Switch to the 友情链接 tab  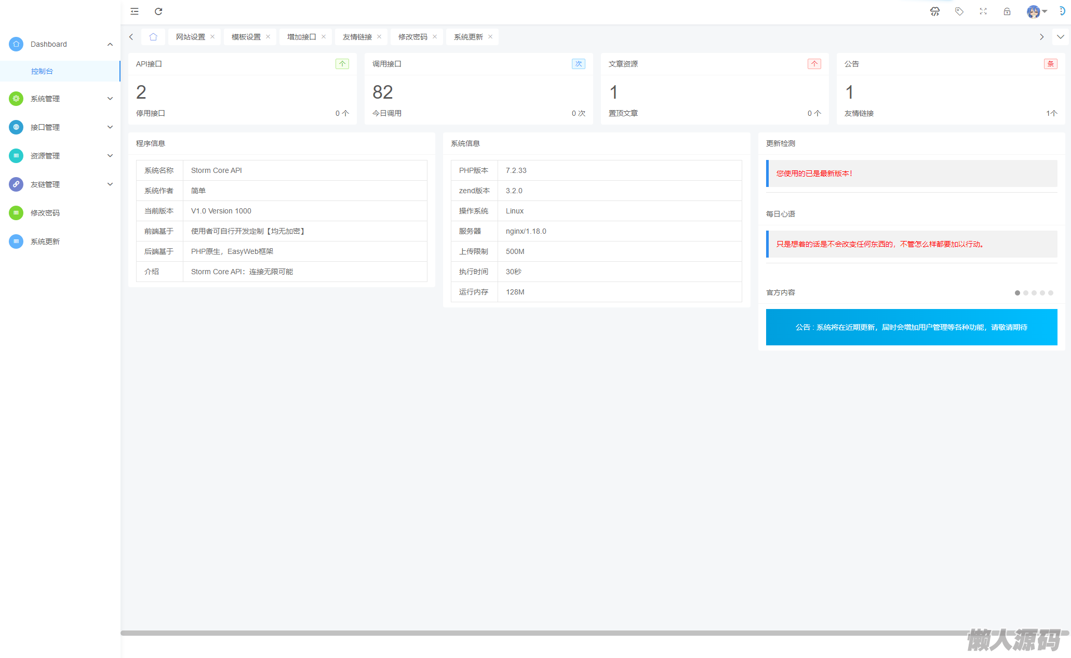point(357,37)
